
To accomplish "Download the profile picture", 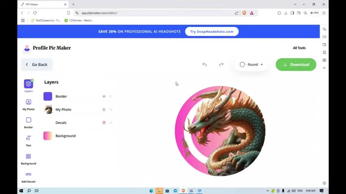I will click(296, 65).
